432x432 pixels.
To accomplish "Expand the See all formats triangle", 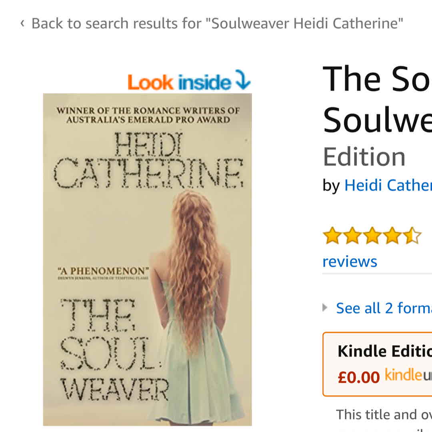I will click(325, 308).
